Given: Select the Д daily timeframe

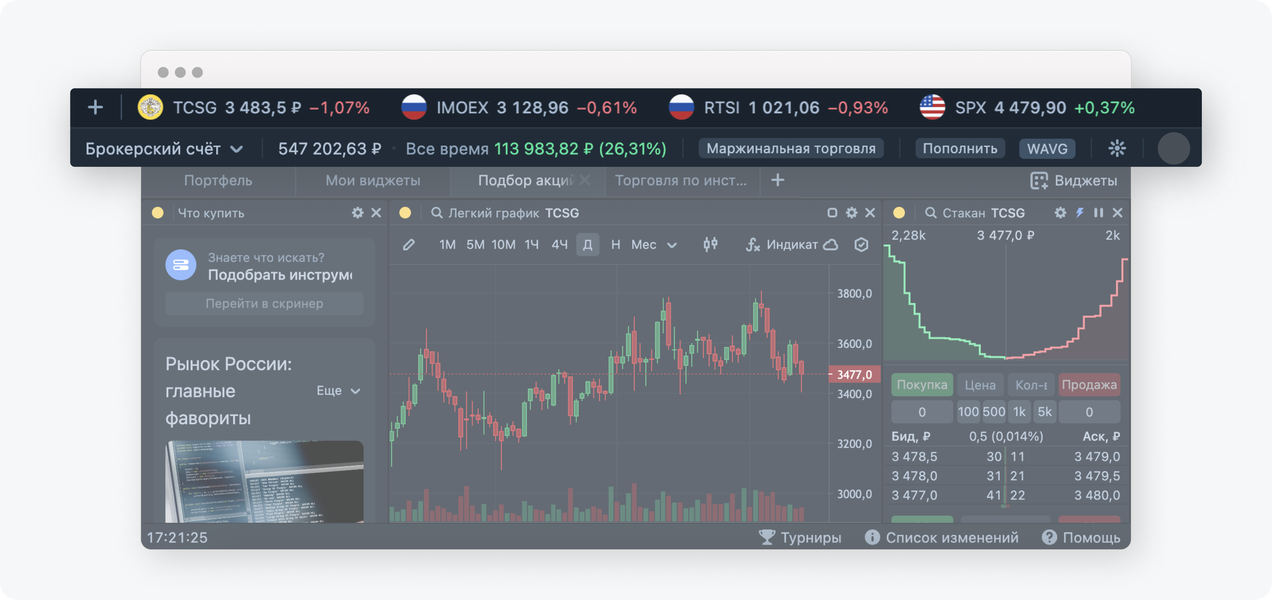Looking at the screenshot, I should [x=587, y=244].
